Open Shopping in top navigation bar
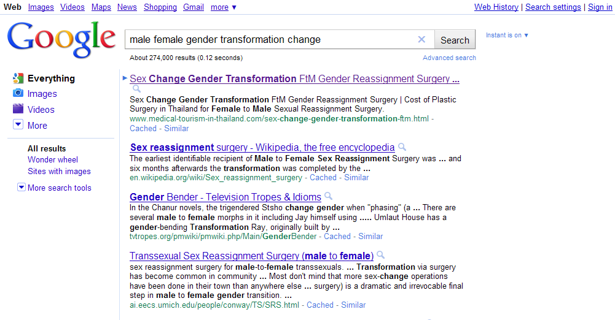Image resolution: width=615 pixels, height=320 pixels. (160, 7)
